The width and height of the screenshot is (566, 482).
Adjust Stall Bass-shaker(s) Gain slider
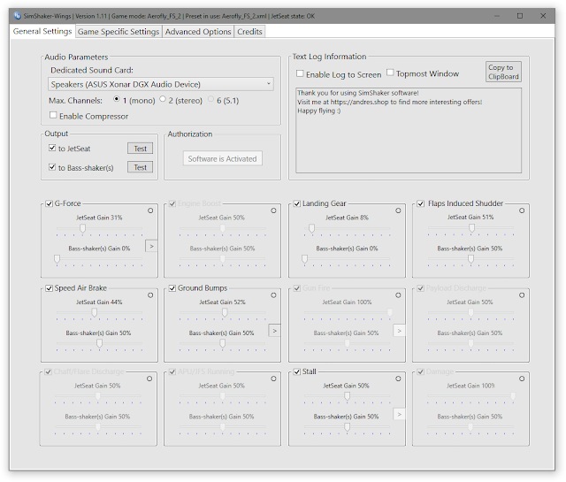(x=347, y=427)
